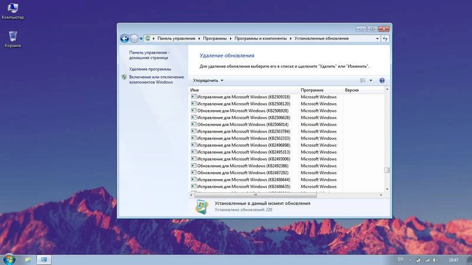Select update KB2506628 row
Image resolution: width=472 pixels, height=265 pixels.
pyautogui.click(x=287, y=118)
